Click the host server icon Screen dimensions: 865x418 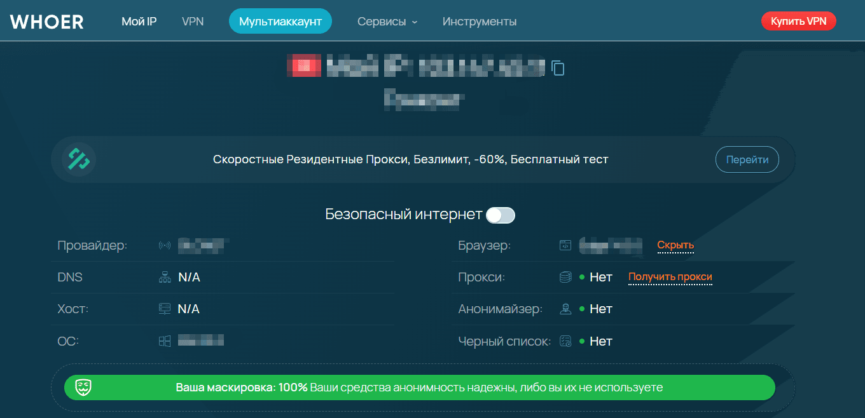pyautogui.click(x=165, y=309)
